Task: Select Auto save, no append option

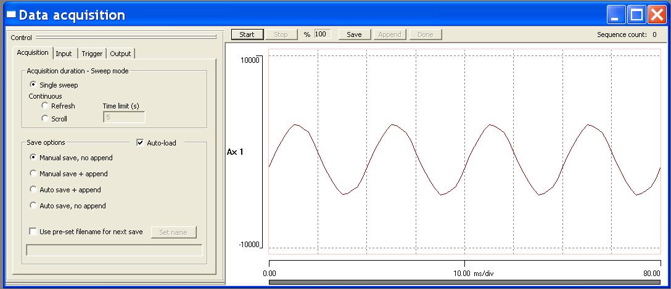Action: (33, 206)
